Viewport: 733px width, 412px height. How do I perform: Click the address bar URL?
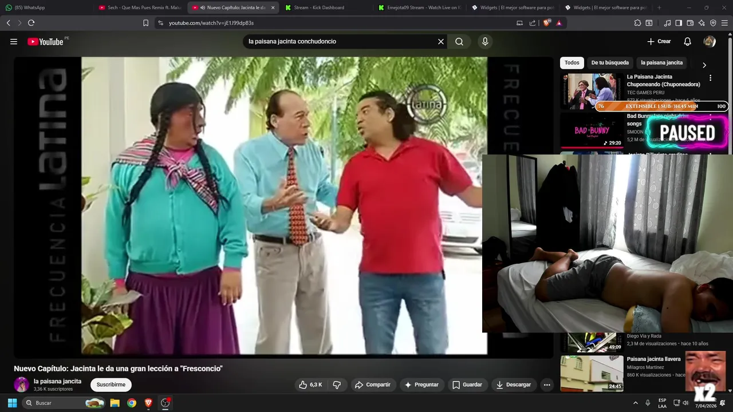click(x=211, y=23)
